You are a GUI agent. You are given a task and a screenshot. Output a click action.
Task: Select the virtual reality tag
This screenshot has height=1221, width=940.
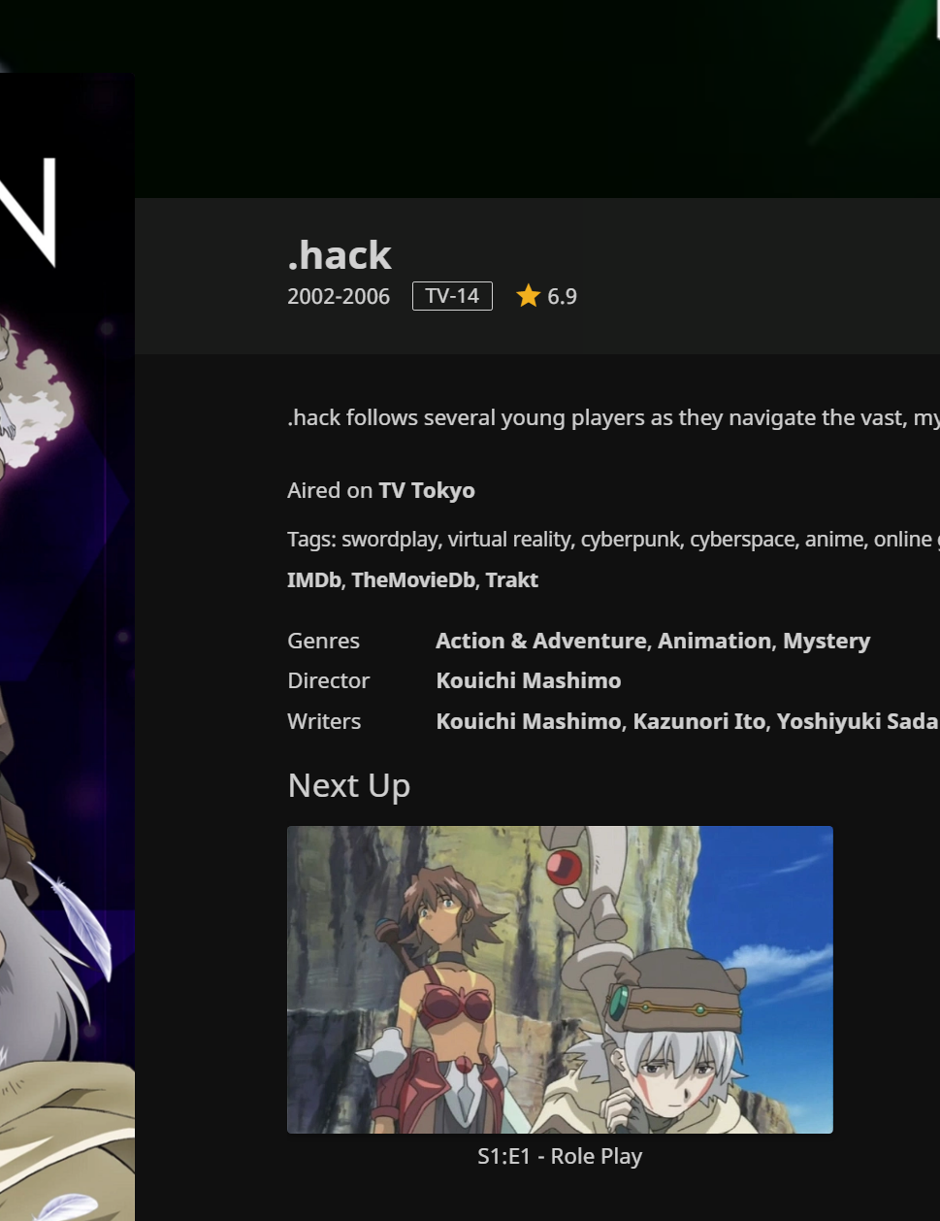[508, 540]
